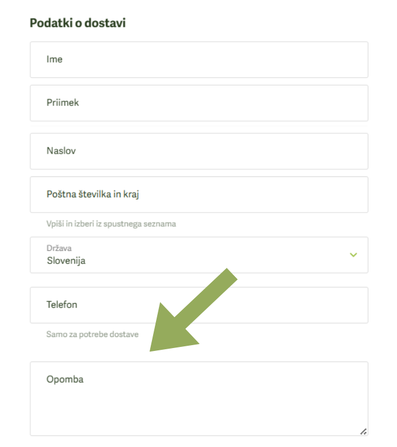Focus the Opomba note textarea
Screen dimensions: 397x447
coord(199,399)
